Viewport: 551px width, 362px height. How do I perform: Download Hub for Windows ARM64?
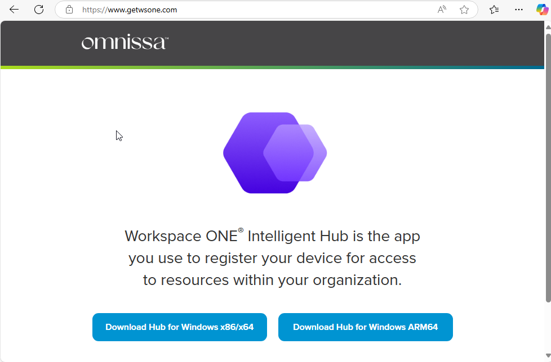click(x=366, y=327)
